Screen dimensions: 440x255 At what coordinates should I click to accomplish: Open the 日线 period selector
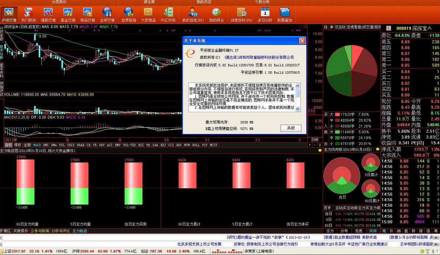tap(315, 140)
